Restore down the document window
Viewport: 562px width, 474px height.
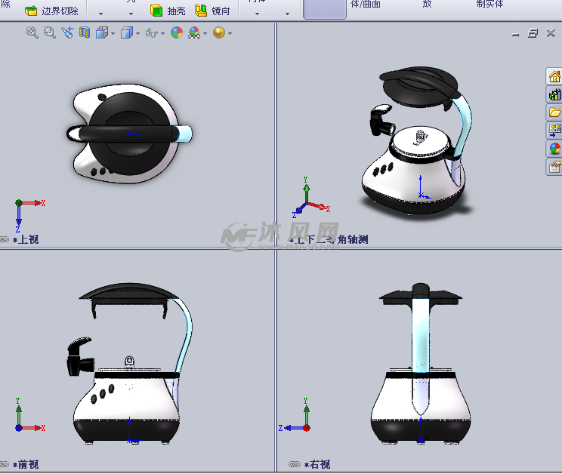pos(533,33)
